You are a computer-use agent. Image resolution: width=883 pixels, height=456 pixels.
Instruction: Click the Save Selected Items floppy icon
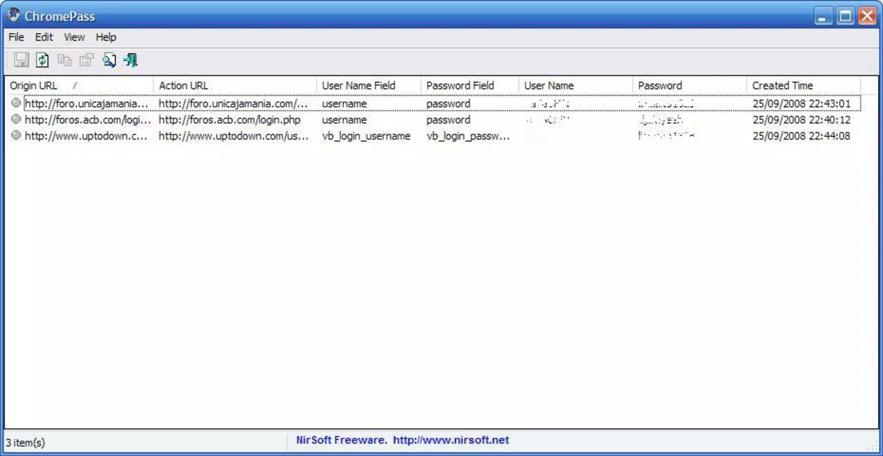(x=22, y=60)
